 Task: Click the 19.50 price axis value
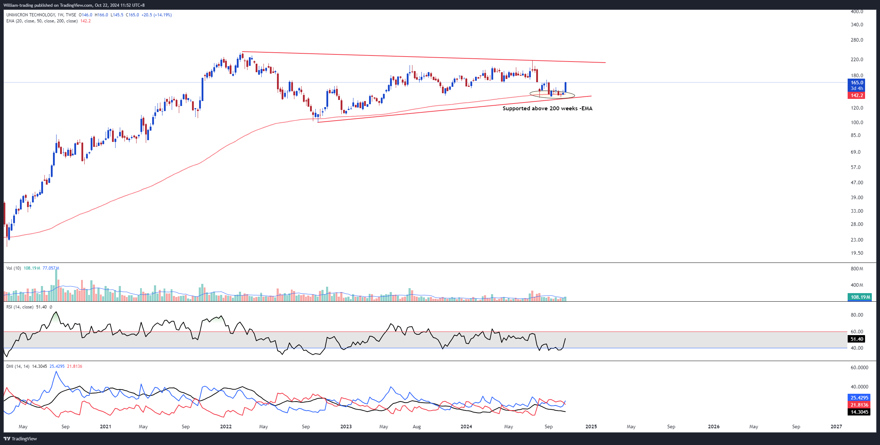pyautogui.click(x=857, y=253)
